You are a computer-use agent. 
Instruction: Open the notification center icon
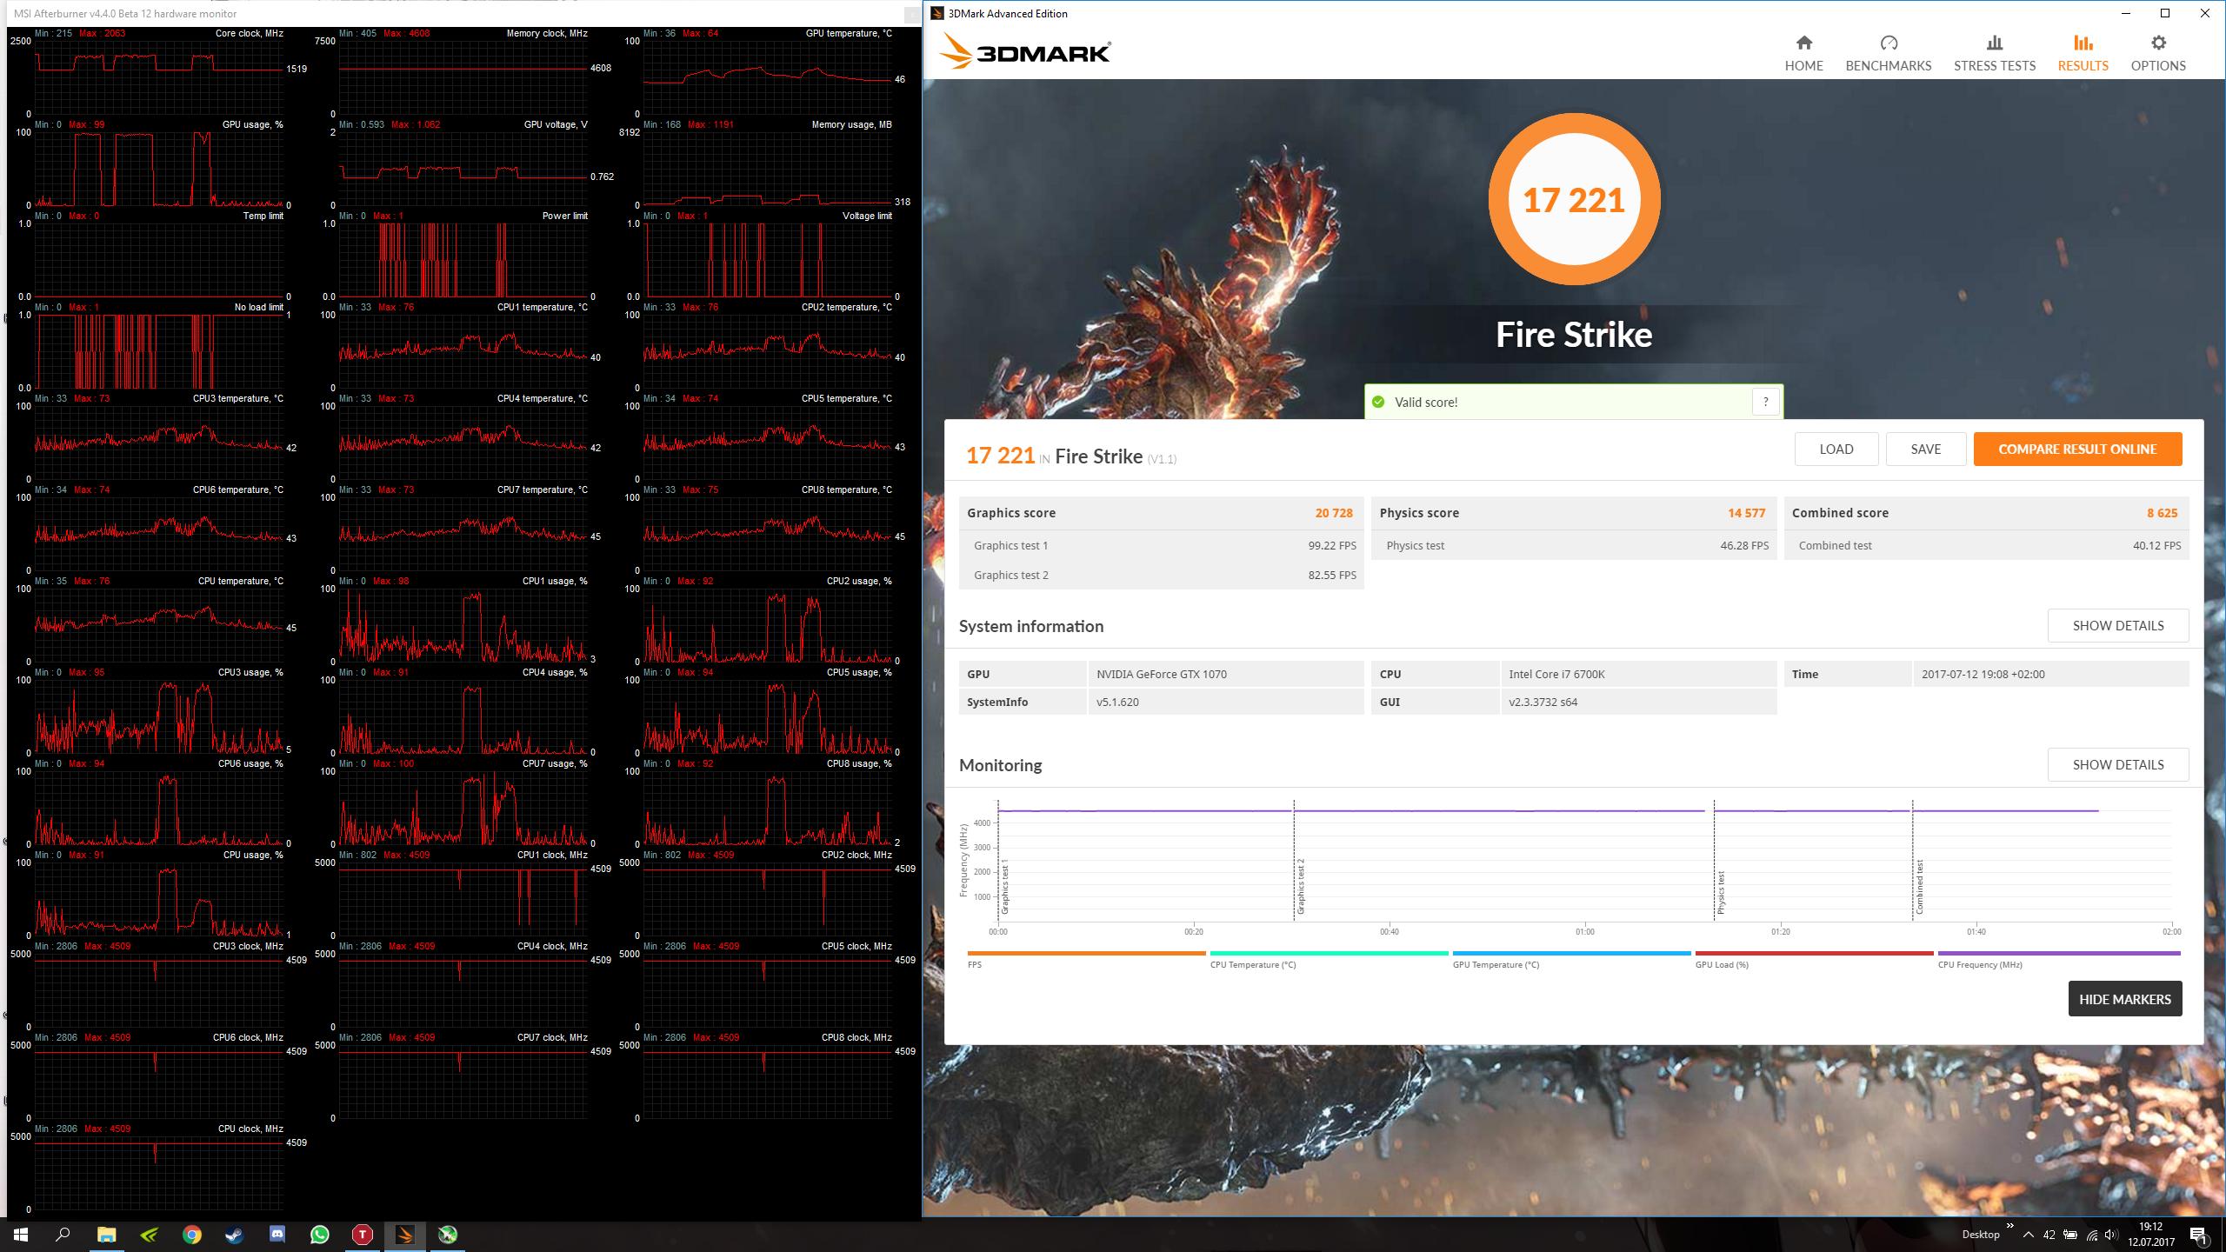pyautogui.click(x=2197, y=1235)
